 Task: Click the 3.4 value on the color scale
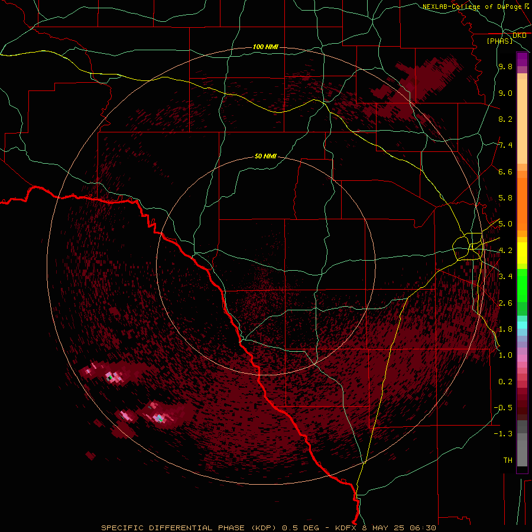pos(505,277)
